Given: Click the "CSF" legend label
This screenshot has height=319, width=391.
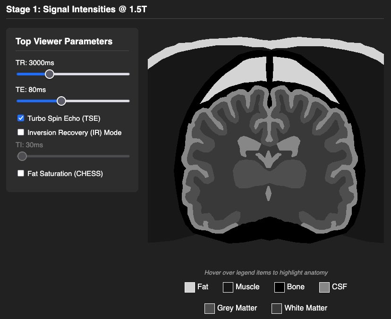Looking at the screenshot, I should (x=340, y=287).
